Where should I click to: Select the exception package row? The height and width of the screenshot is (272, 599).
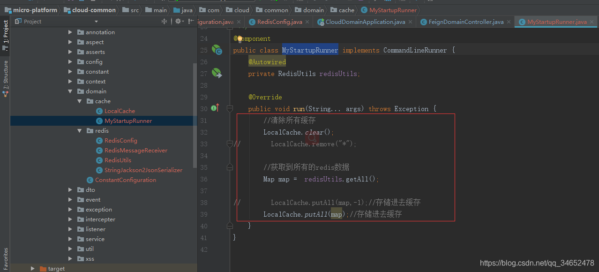[x=104, y=210]
